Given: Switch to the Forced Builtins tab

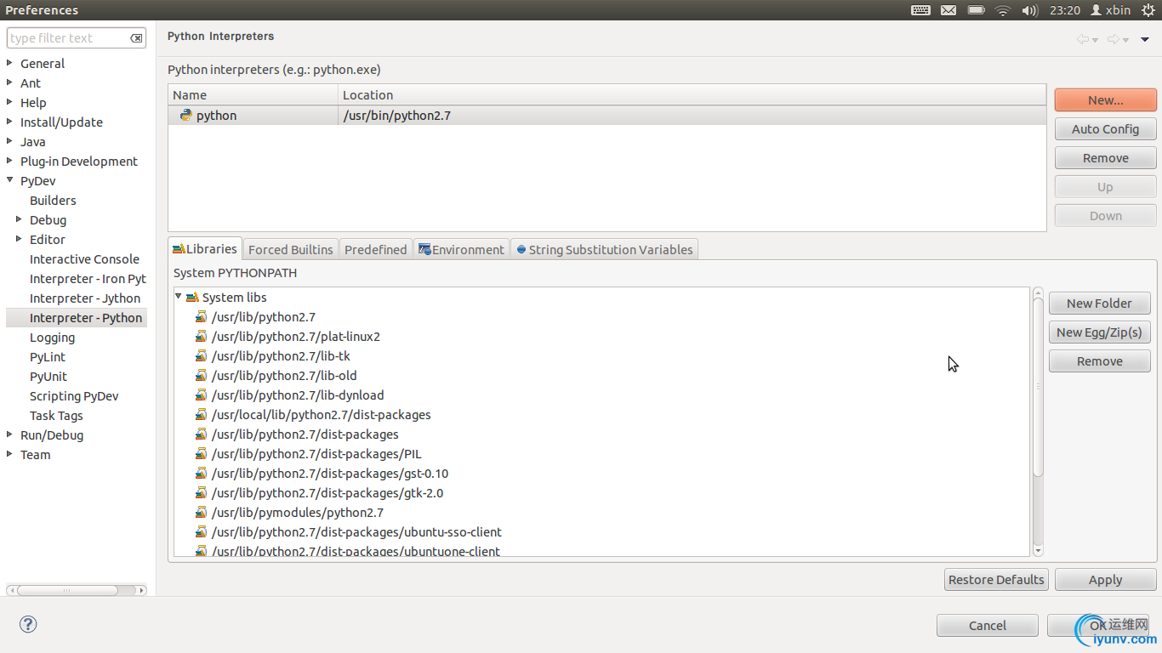Looking at the screenshot, I should point(291,250).
